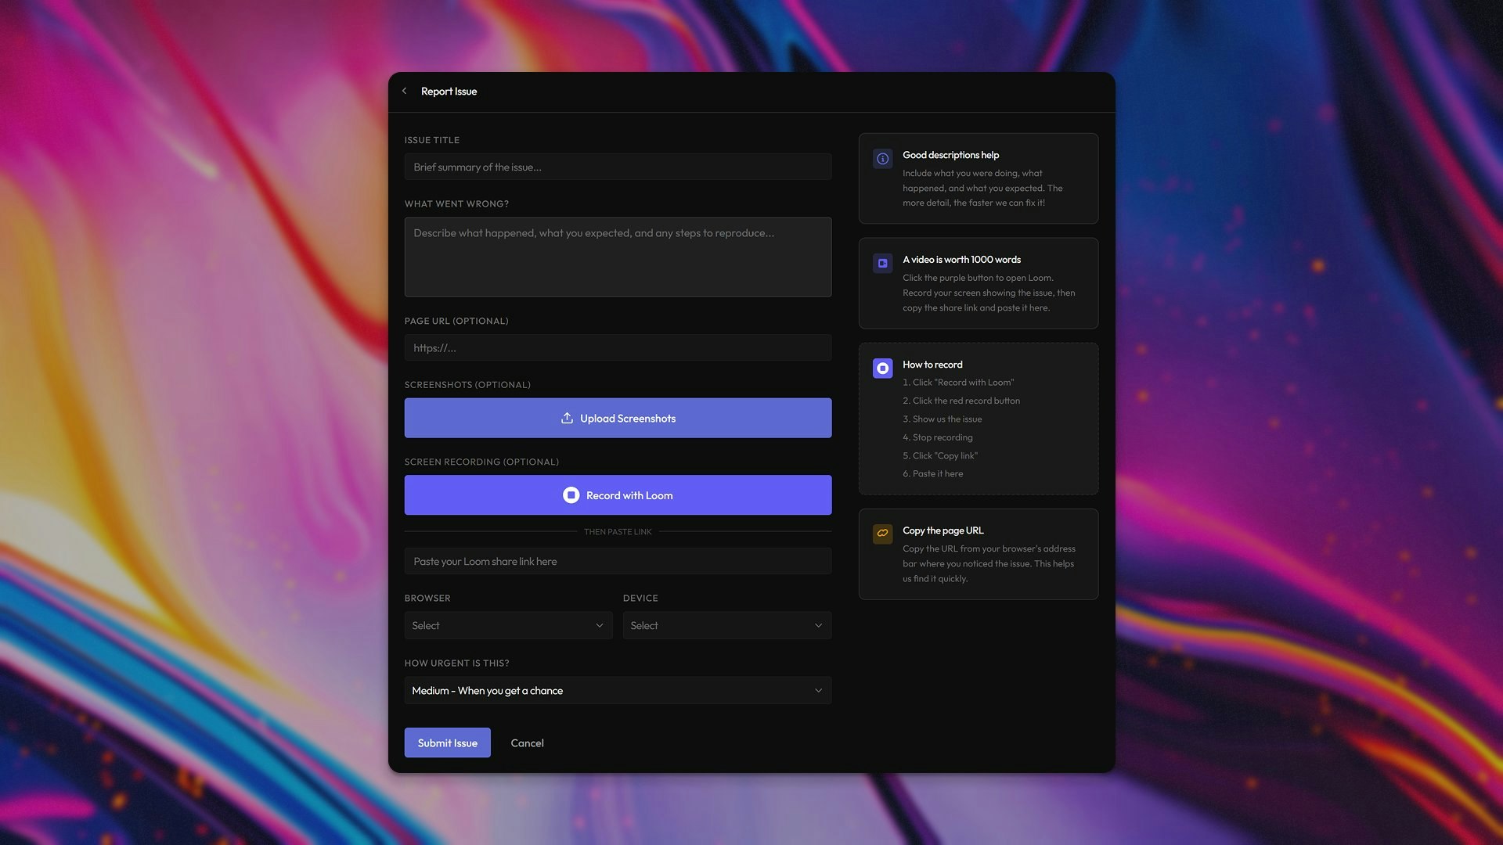Image resolution: width=1503 pixels, height=845 pixels.
Task: Click the video camera icon on the 1000 words card
Action: click(882, 263)
